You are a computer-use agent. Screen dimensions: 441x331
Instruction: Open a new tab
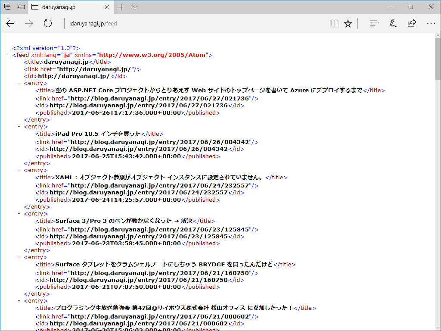click(x=121, y=7)
